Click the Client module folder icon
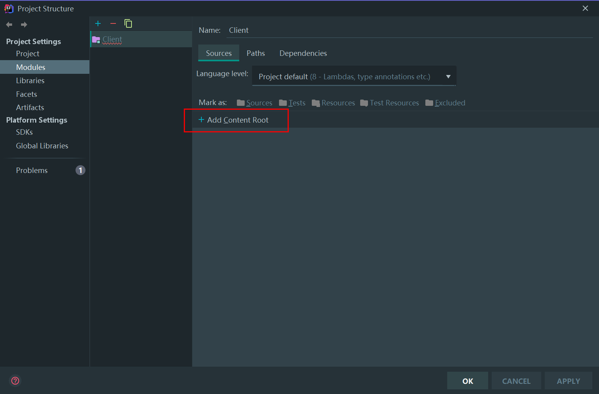 [x=96, y=40]
